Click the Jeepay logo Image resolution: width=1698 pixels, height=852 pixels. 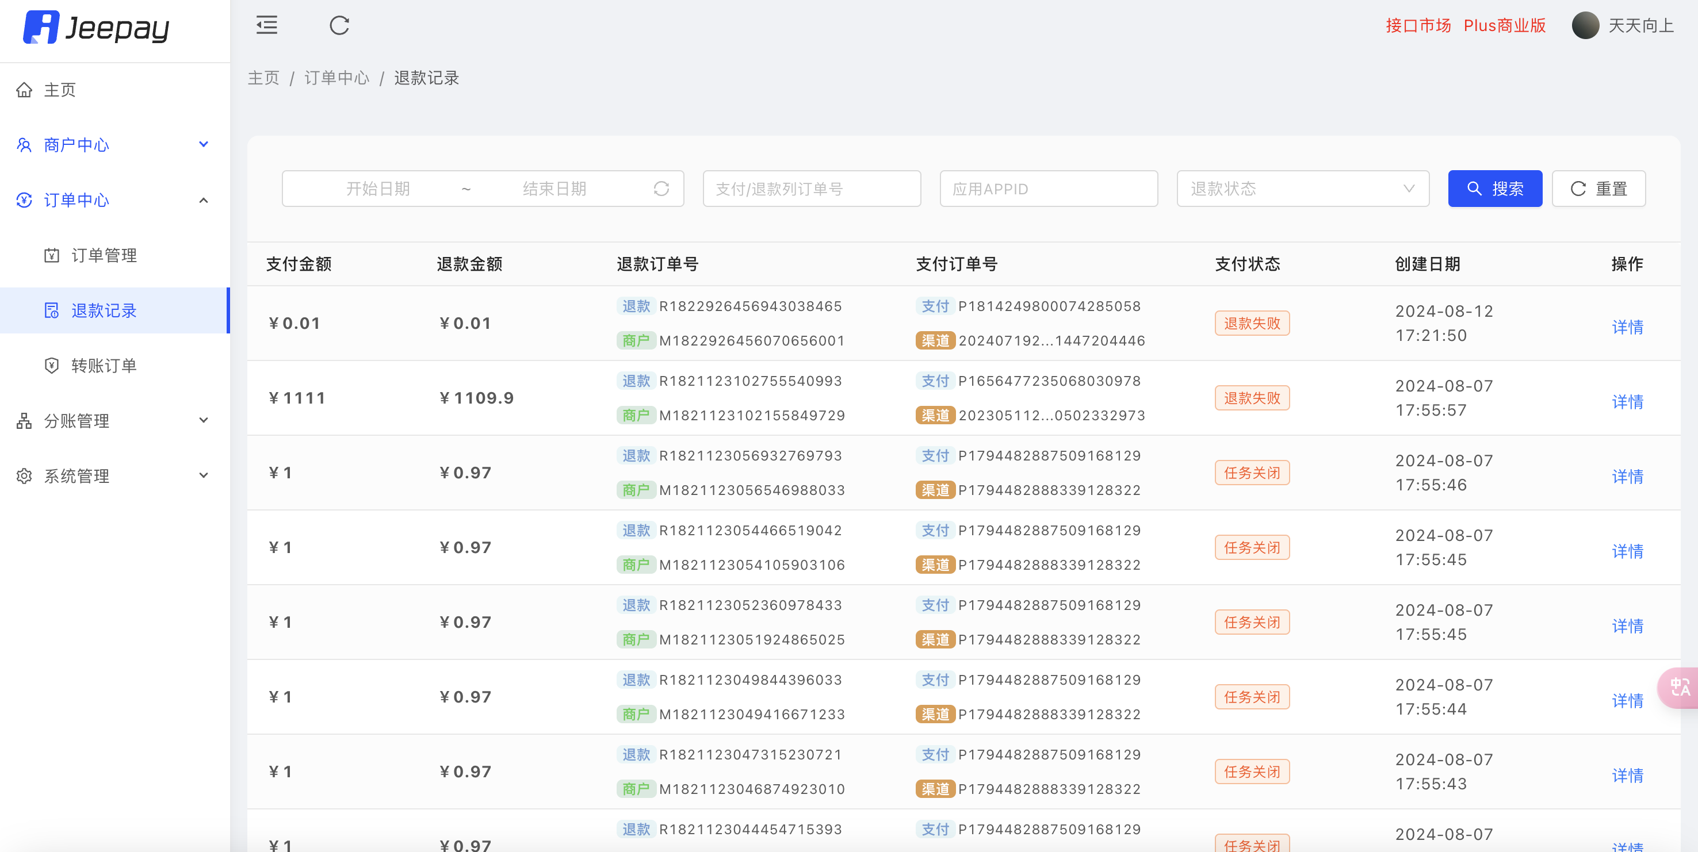point(96,28)
